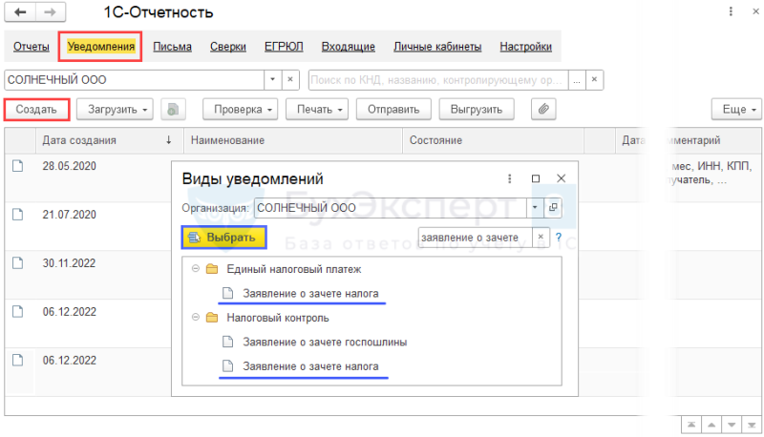Click the search by КНД input field
Image resolution: width=764 pixels, height=437 pixels.
(437, 80)
